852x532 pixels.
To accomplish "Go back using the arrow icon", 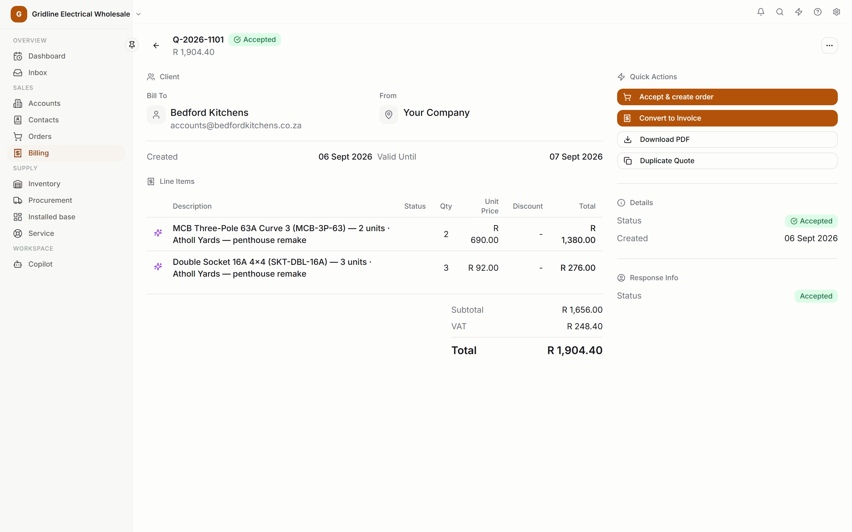I will (156, 46).
